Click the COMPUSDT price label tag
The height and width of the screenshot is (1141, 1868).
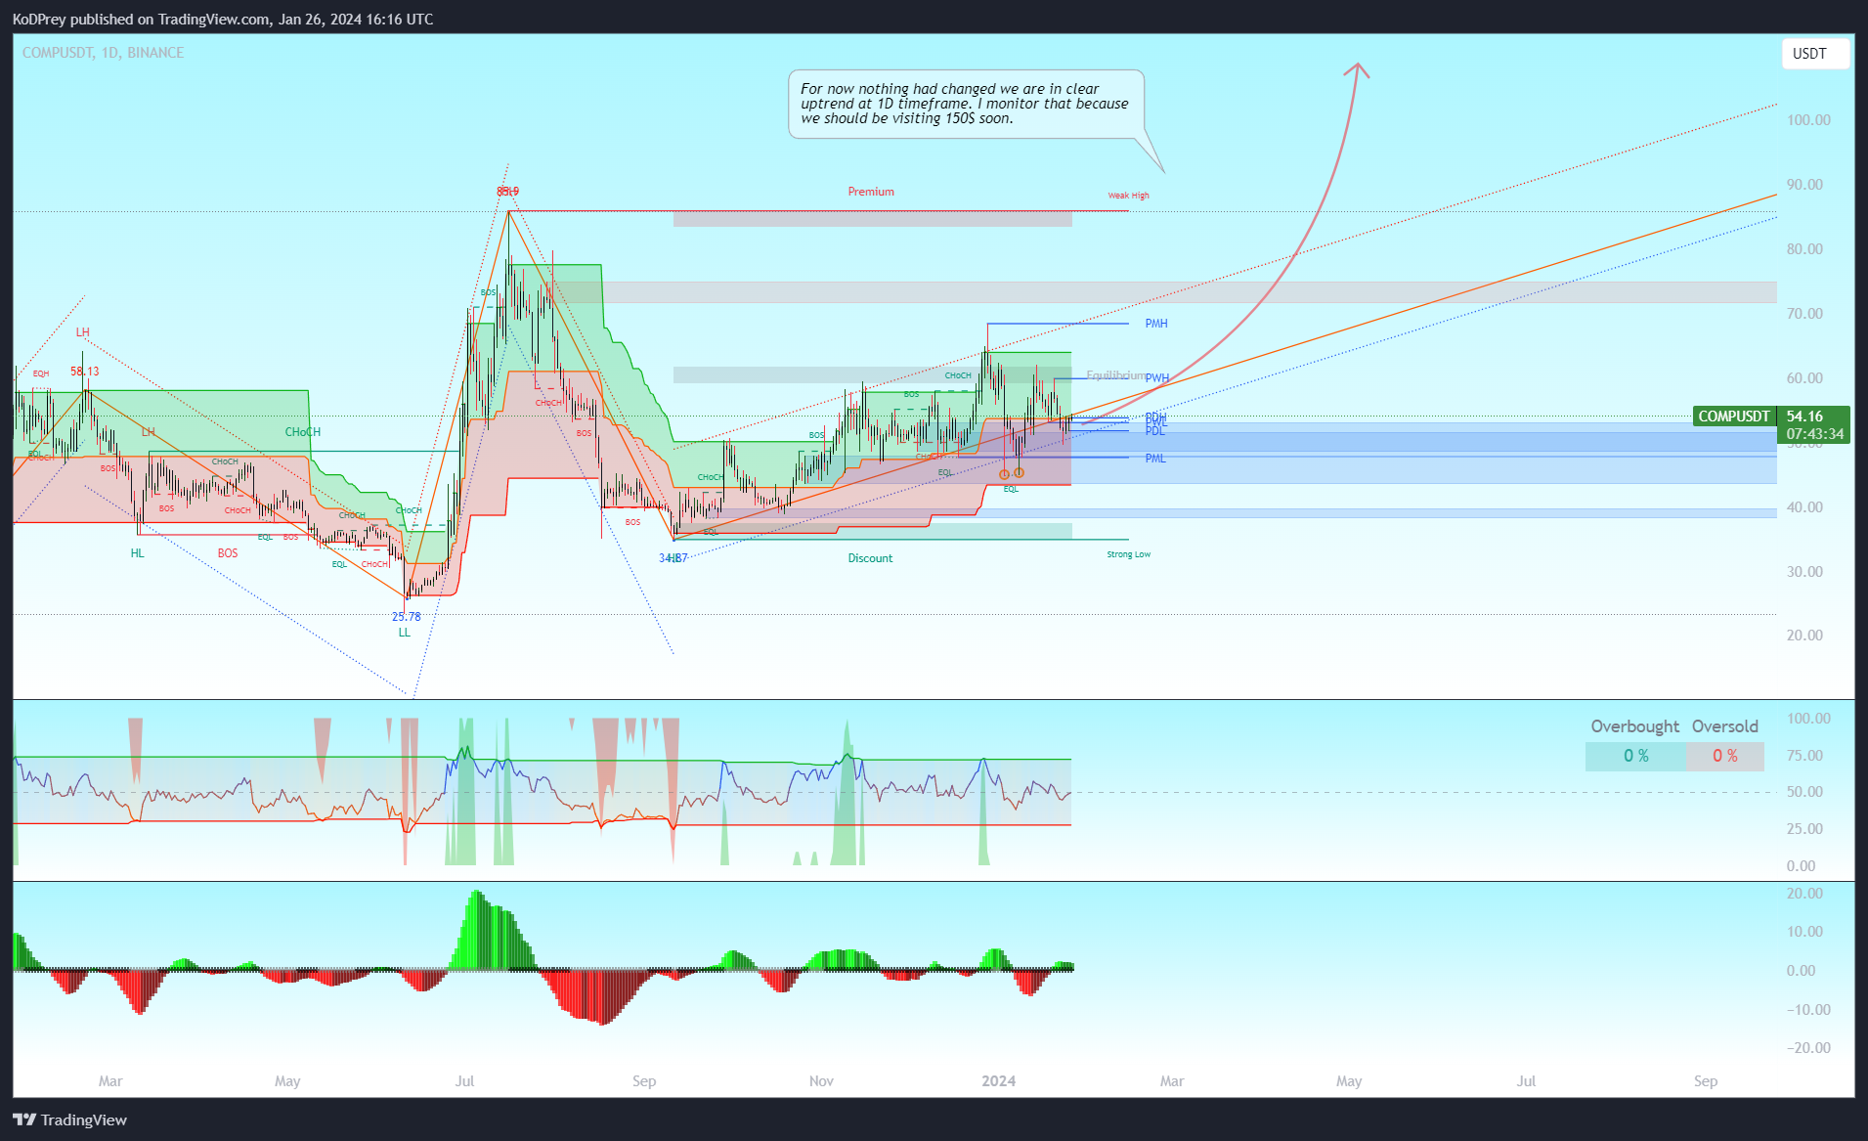coord(1733,417)
